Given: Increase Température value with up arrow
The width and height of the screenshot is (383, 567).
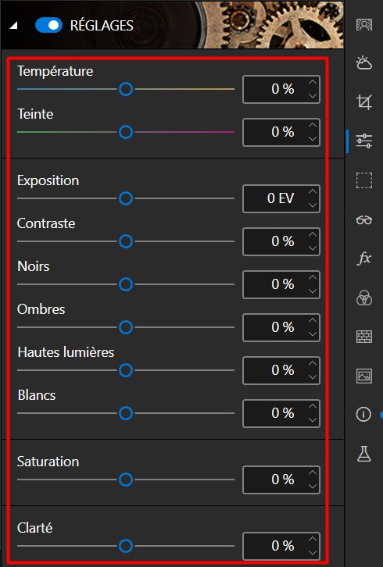Looking at the screenshot, I should (x=313, y=83).
